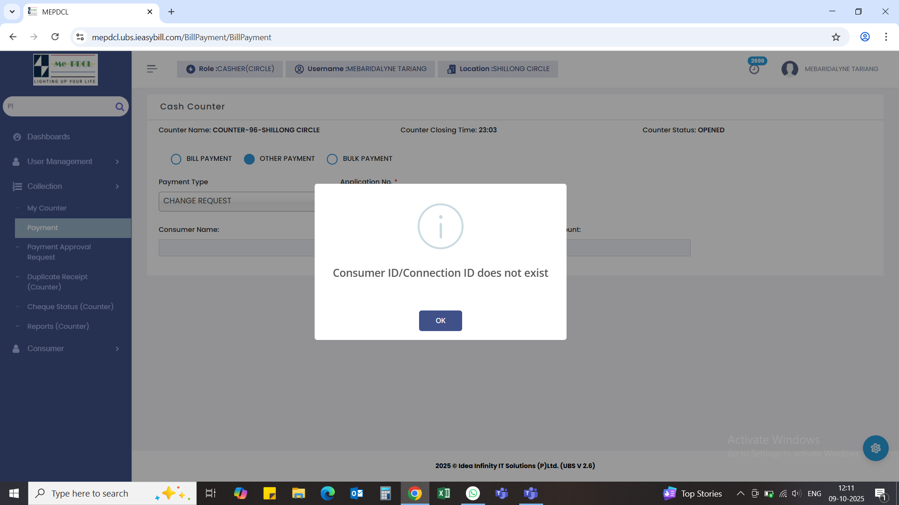Click the Consumer Name input field
899x505 pixels.
tap(236, 248)
